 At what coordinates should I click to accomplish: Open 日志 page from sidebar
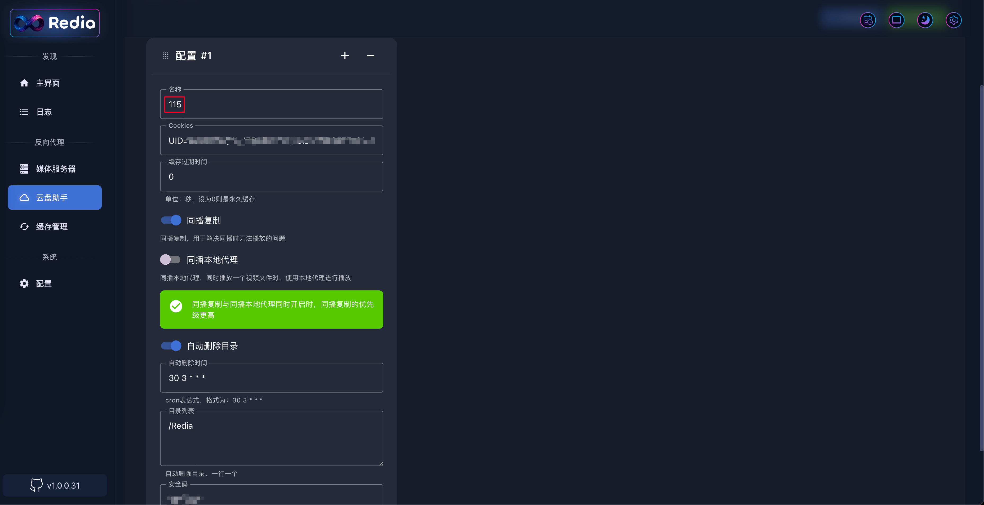pos(44,112)
